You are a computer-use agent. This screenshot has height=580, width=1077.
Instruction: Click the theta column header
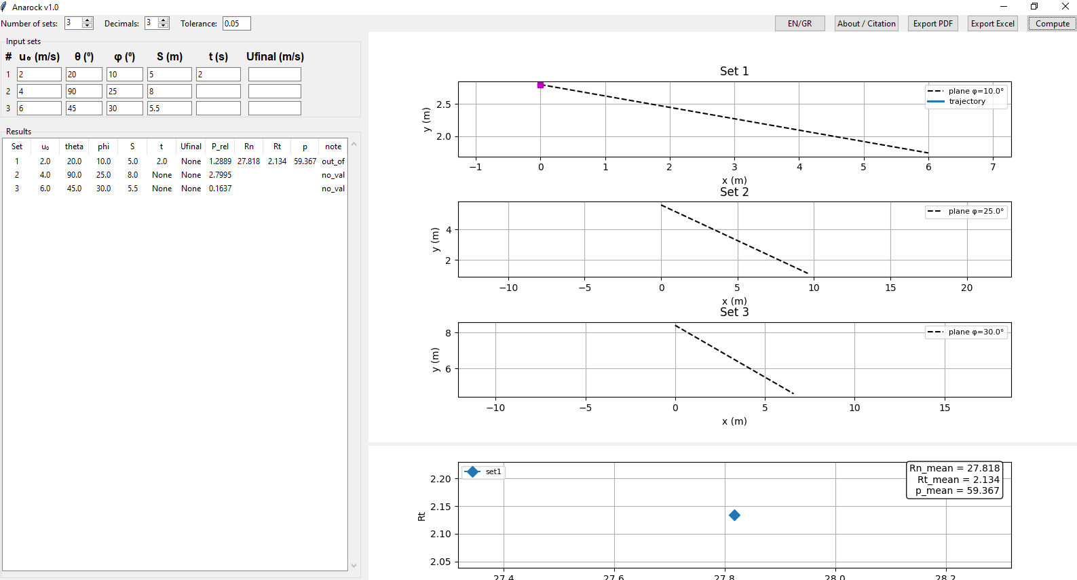74,147
